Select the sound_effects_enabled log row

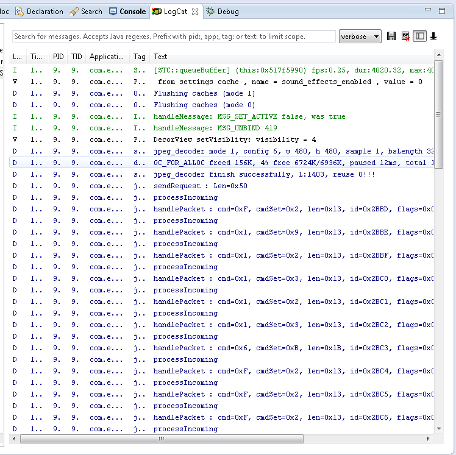click(222, 82)
